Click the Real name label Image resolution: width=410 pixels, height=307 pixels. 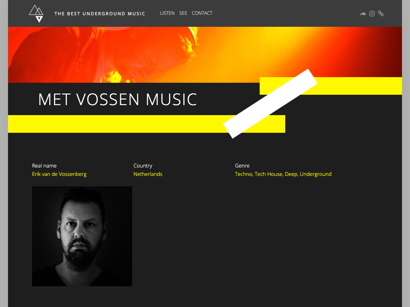click(44, 165)
